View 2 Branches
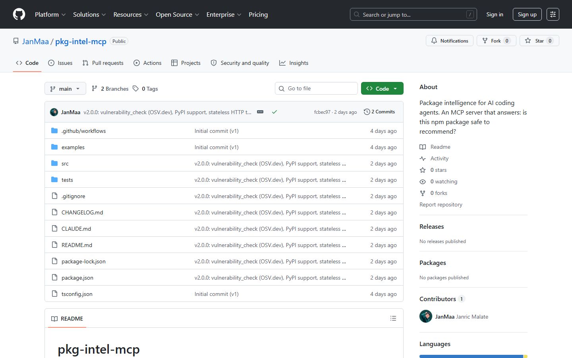This screenshot has height=358, width=572. pos(110,88)
